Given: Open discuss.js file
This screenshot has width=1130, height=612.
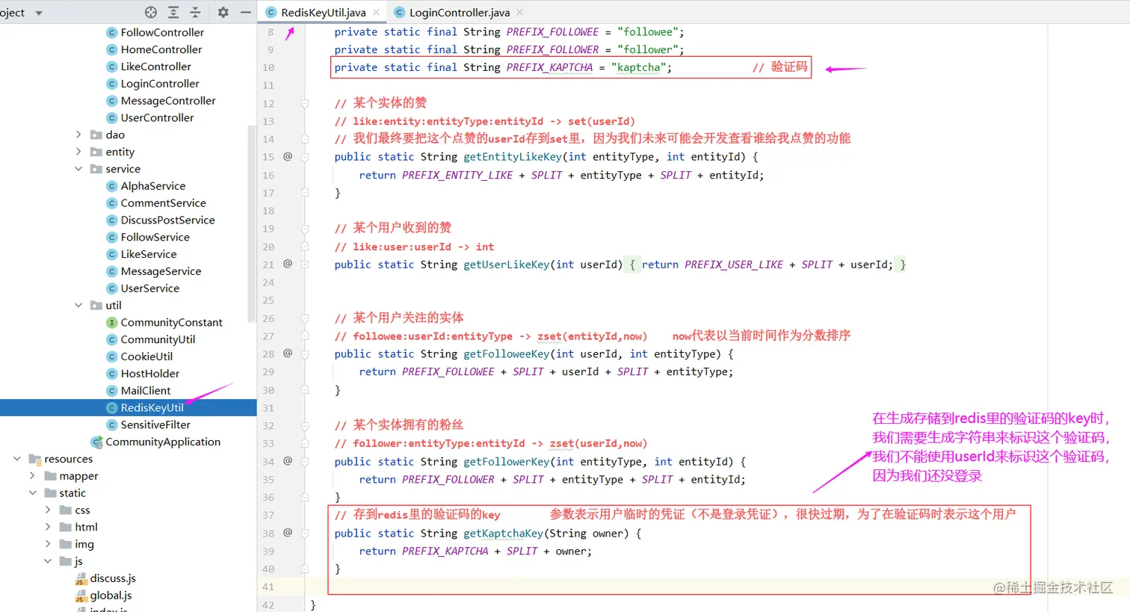Looking at the screenshot, I should tap(113, 578).
